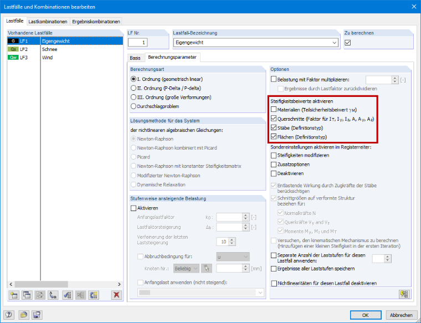The image size is (421, 323).
Task: Select load case LF1 Eigengewicht
Action: coord(65,41)
